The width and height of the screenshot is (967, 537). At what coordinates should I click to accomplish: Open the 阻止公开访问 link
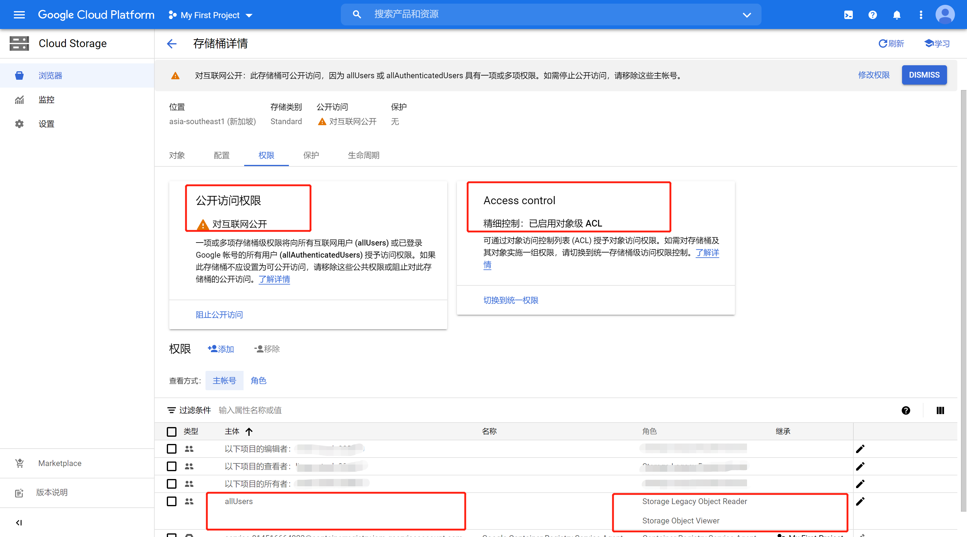click(x=219, y=314)
